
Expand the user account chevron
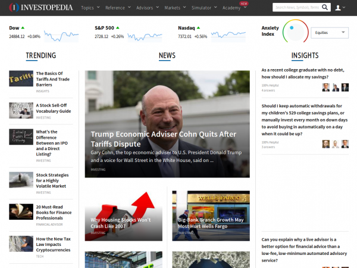344,8
